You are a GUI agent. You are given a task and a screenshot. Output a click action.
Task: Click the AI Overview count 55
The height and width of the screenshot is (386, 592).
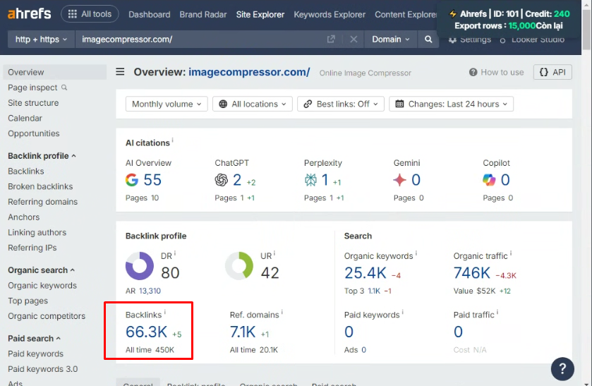(x=152, y=180)
